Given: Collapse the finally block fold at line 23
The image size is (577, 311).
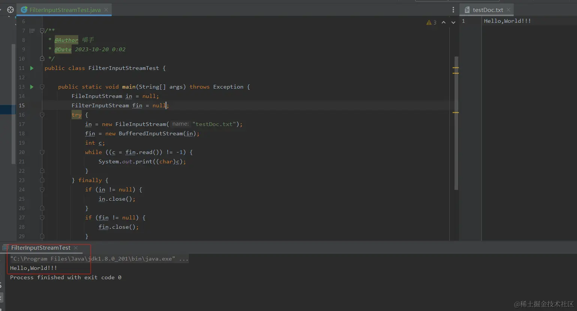Looking at the screenshot, I should [x=42, y=180].
